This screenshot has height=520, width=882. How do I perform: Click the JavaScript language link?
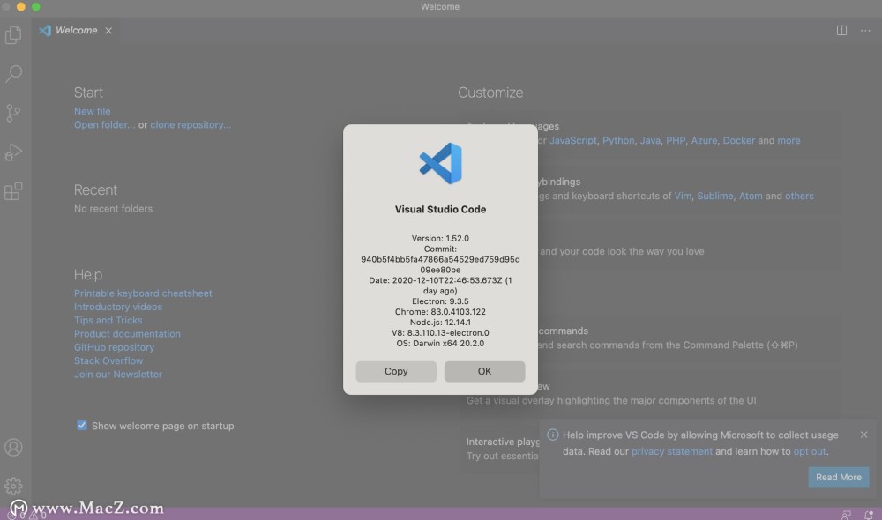click(573, 140)
